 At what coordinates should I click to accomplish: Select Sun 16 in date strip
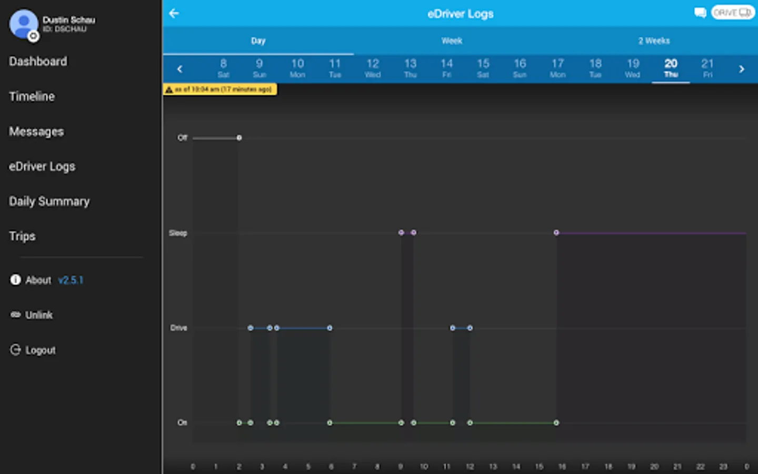point(520,68)
